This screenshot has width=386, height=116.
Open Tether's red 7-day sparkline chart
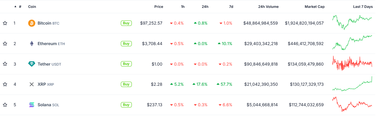(x=352, y=63)
